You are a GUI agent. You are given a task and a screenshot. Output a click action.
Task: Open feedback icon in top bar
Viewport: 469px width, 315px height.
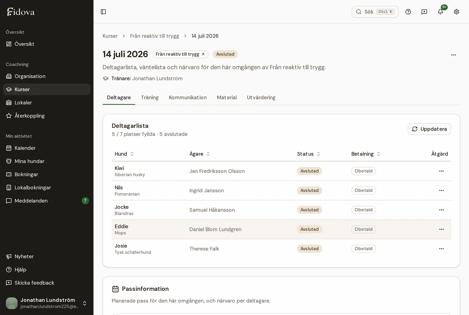pos(424,12)
